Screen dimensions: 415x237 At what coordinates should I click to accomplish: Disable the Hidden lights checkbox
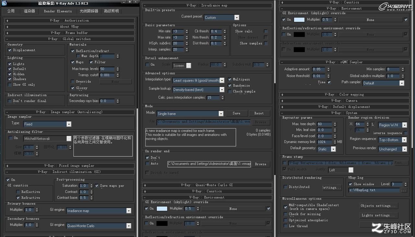click(x=10, y=74)
